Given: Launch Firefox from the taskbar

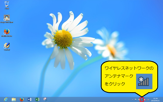Looking at the screenshot, I should 22,100.
